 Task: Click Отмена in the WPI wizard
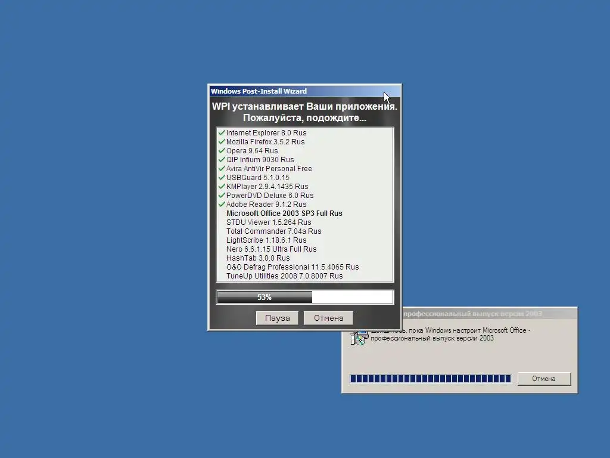point(328,318)
